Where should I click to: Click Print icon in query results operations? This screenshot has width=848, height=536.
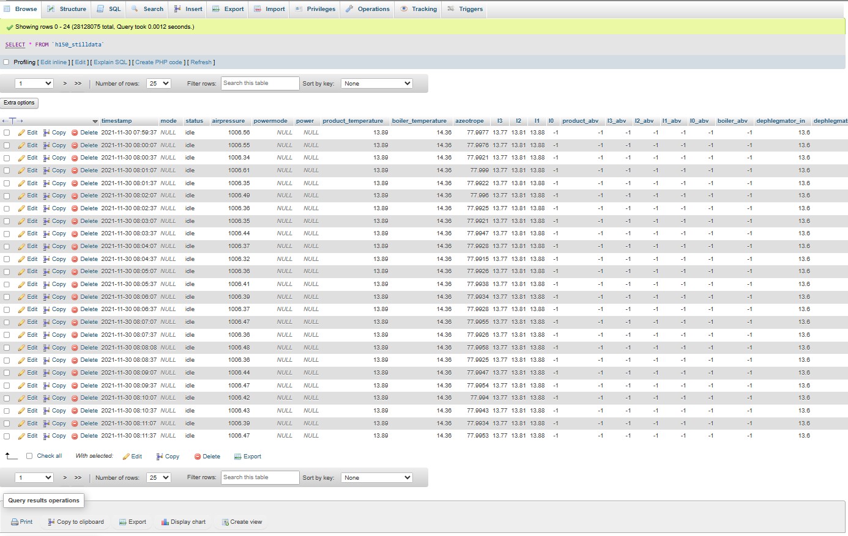[15, 522]
